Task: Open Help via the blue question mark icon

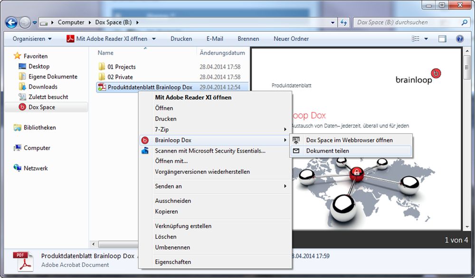Action: 460,38
